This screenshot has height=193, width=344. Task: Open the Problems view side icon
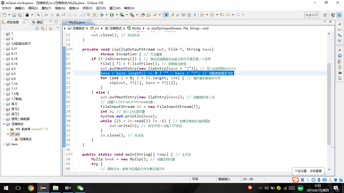pos(340,61)
